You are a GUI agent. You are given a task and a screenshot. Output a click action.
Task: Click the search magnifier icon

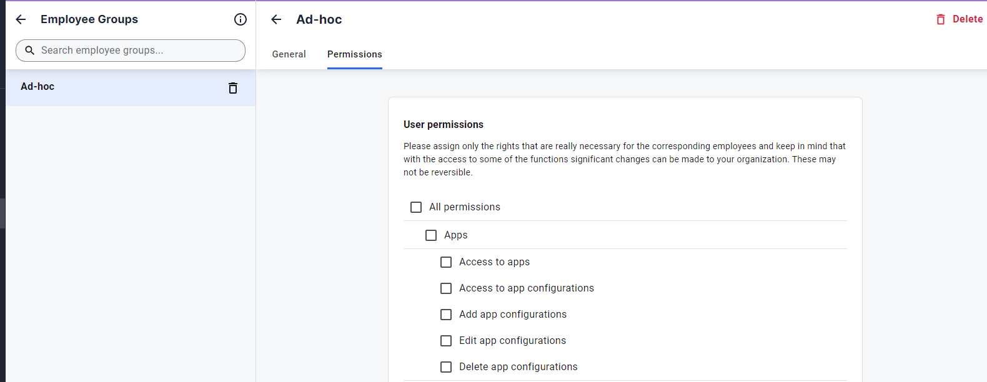pos(29,51)
